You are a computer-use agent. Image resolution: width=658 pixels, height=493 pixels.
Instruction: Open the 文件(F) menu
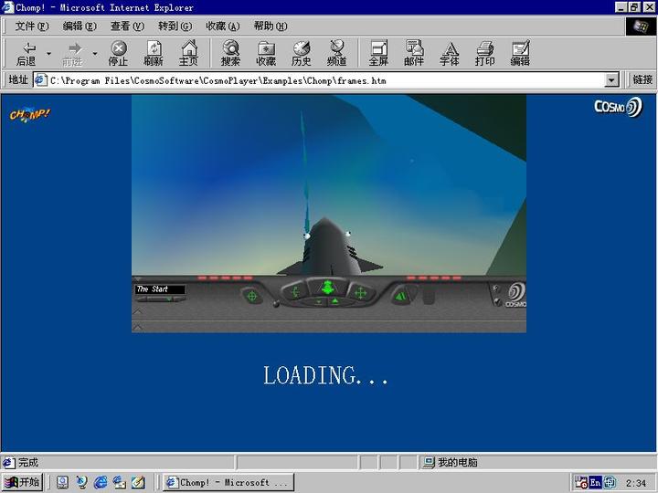31,26
